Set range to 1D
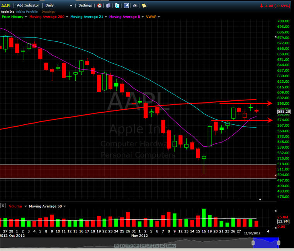 162,246
